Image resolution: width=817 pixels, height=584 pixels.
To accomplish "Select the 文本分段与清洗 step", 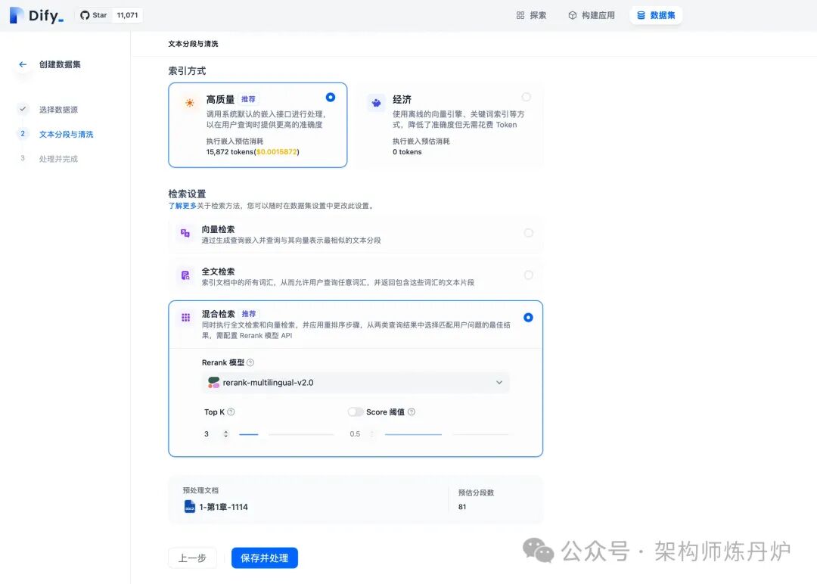I will pyautogui.click(x=66, y=134).
